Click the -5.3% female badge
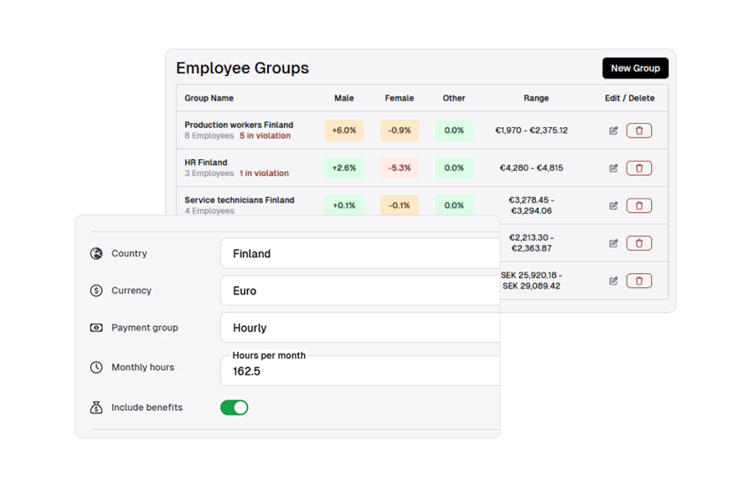 (x=400, y=168)
